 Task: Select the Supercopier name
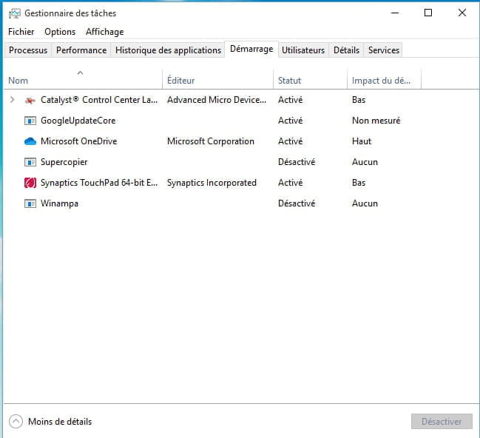point(64,162)
